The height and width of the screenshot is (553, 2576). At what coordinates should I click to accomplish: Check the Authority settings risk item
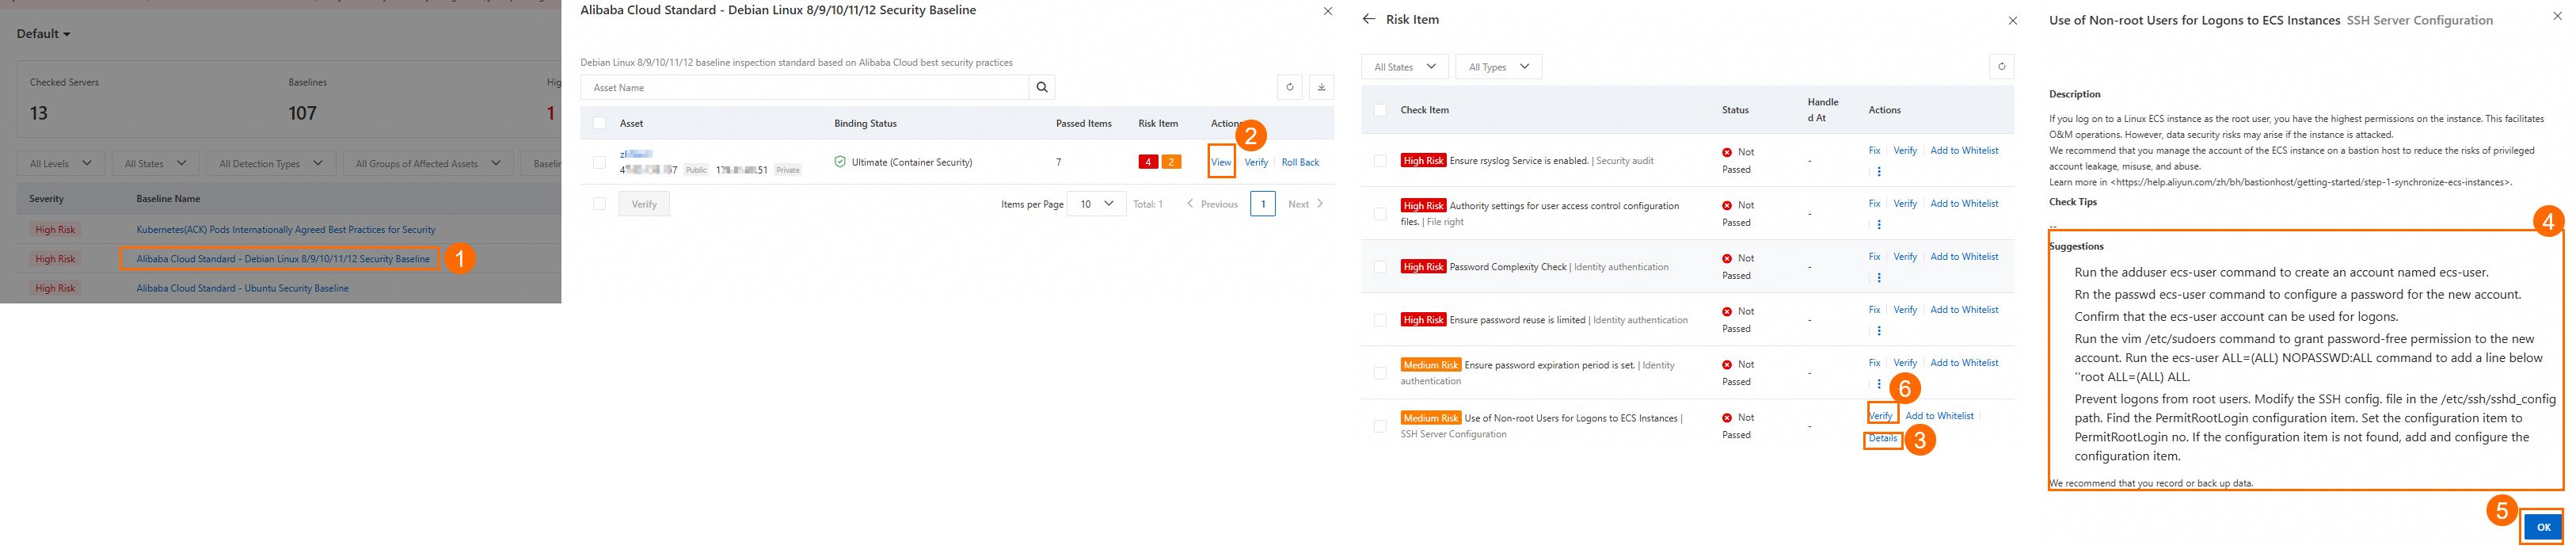click(x=1380, y=214)
